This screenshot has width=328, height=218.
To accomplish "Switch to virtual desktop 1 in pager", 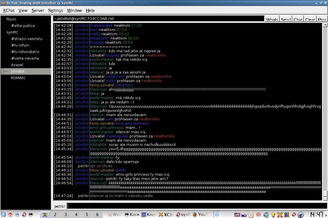I will (x=45, y=214).
